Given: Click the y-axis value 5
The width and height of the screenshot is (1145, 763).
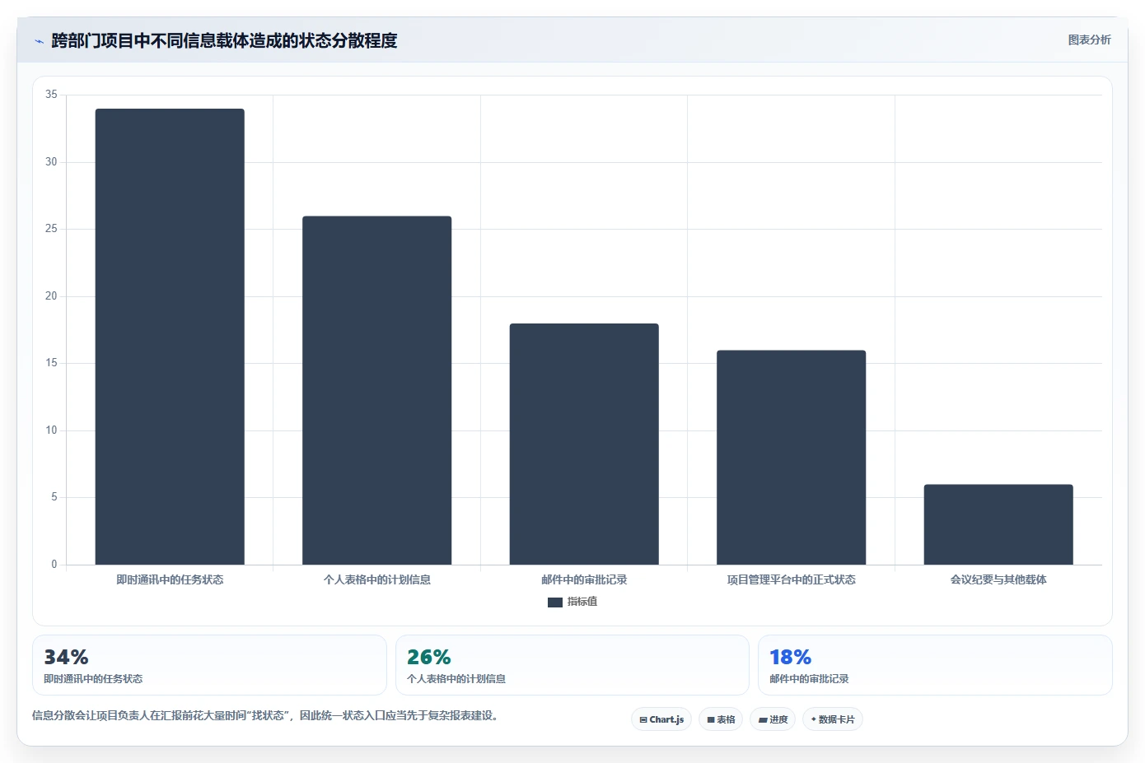Looking at the screenshot, I should [54, 497].
